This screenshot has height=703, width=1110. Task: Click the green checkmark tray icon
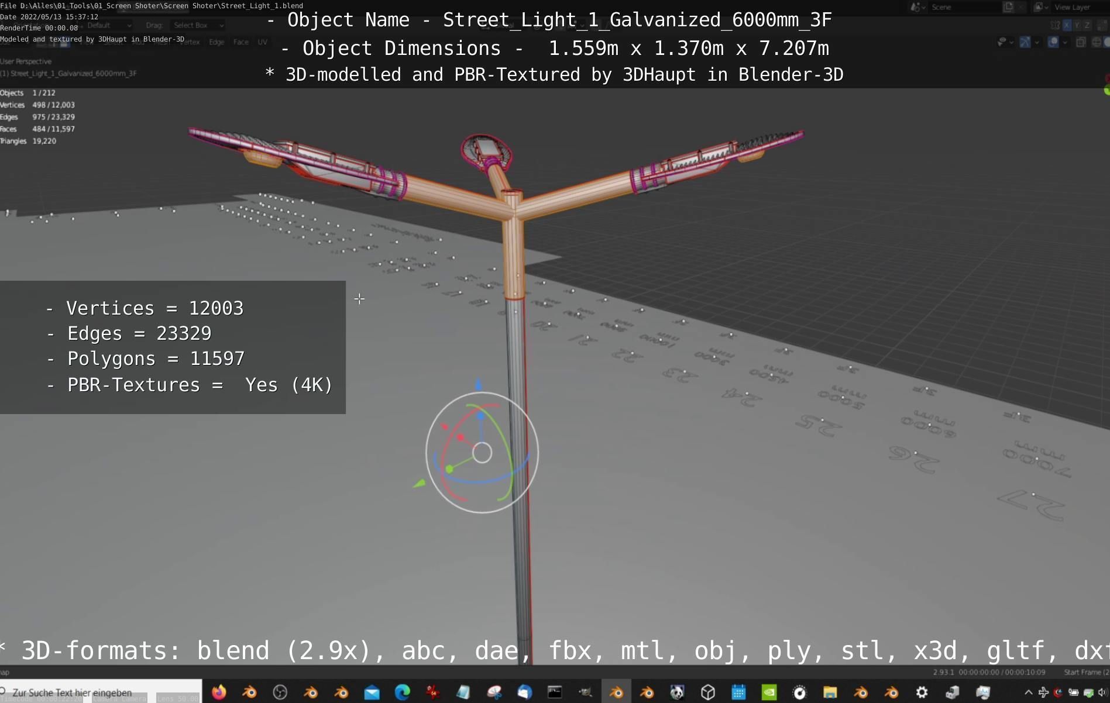point(1088,692)
